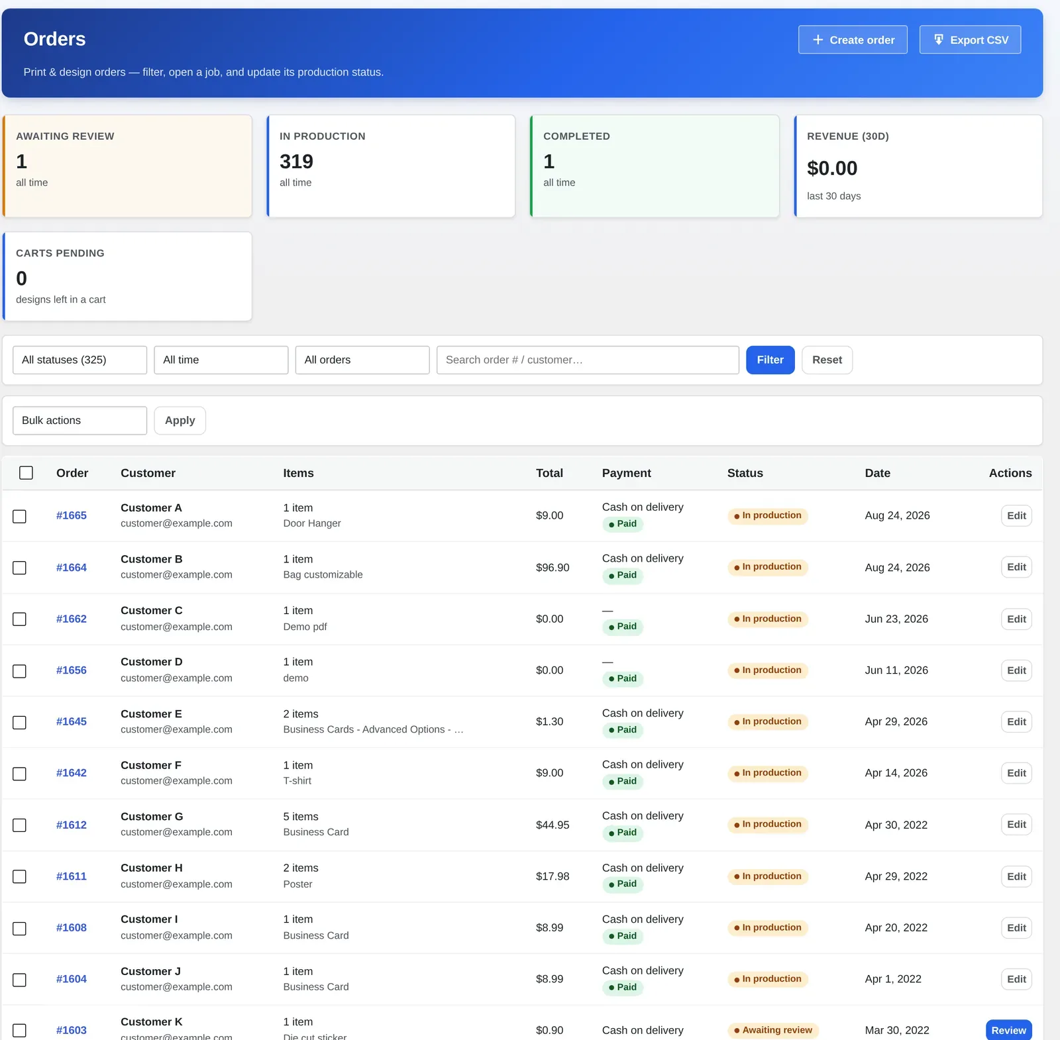Click the Paid badge for order #1662
Viewport: 1060px width, 1040px height.
pos(623,627)
